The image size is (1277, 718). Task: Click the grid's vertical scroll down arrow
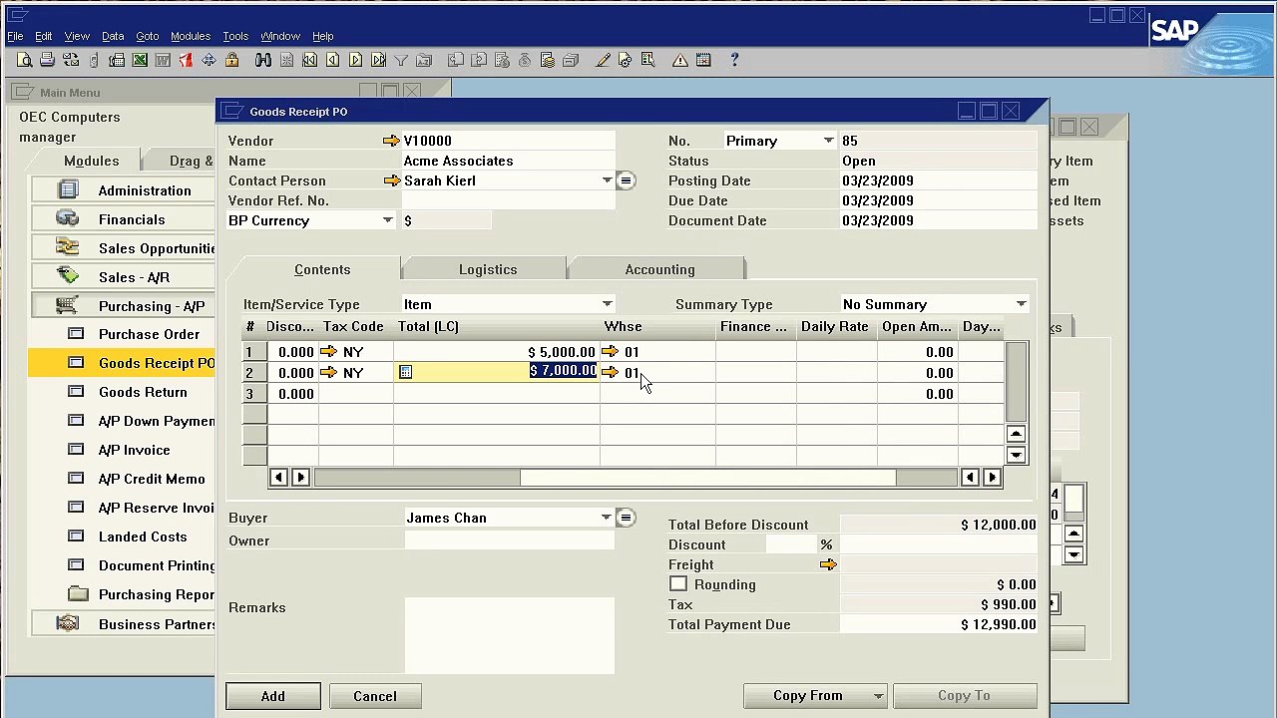click(1016, 455)
